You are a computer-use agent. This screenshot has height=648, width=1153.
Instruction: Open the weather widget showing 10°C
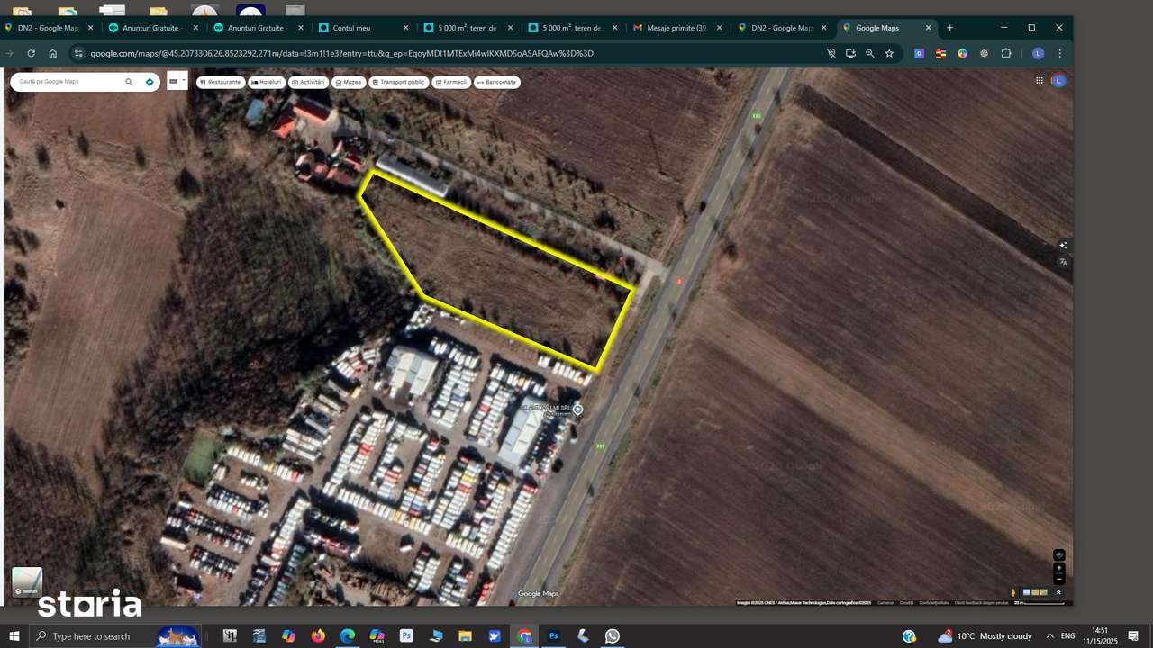click(985, 636)
